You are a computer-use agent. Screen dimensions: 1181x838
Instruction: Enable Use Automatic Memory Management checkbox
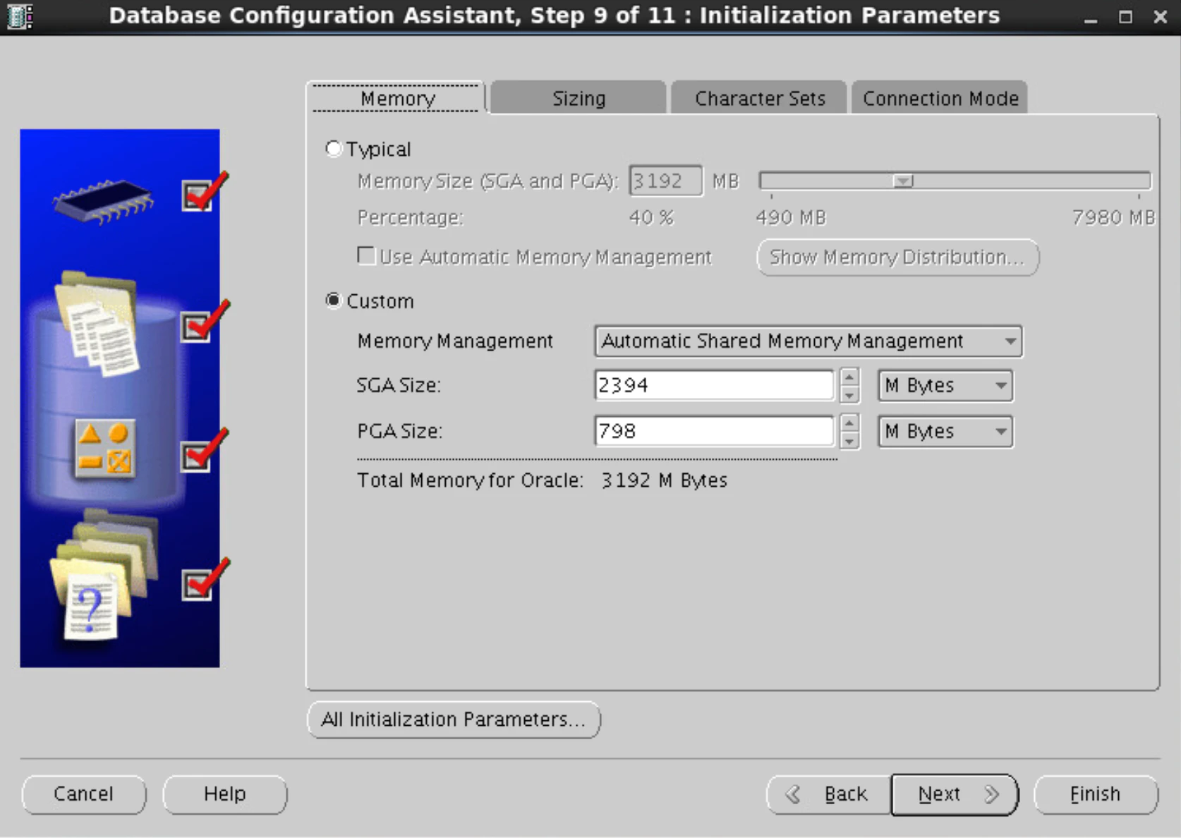coord(366,255)
